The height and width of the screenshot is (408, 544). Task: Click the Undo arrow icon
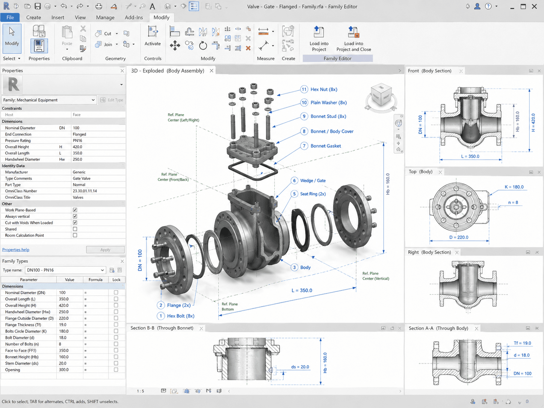63,6
